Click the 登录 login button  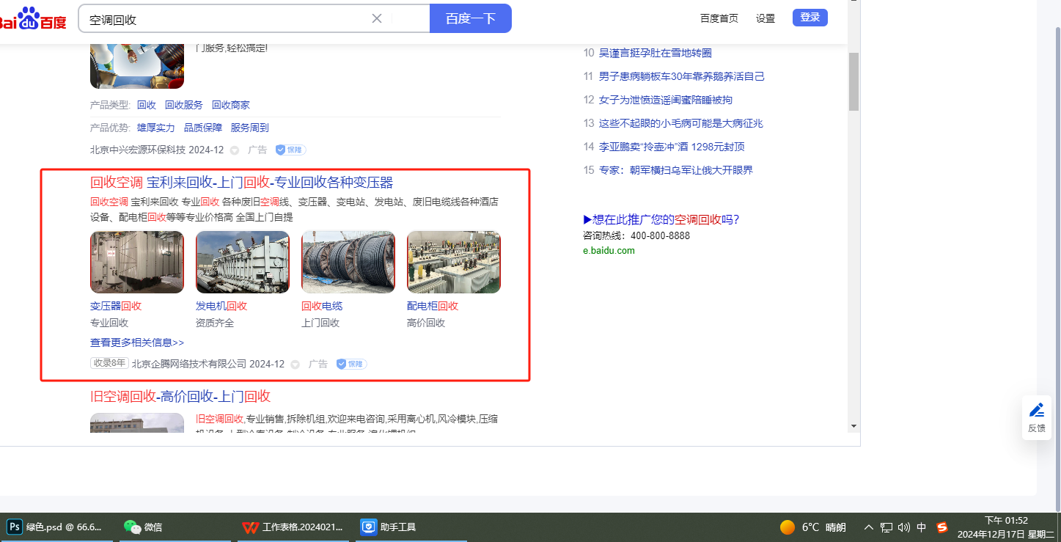click(x=810, y=18)
